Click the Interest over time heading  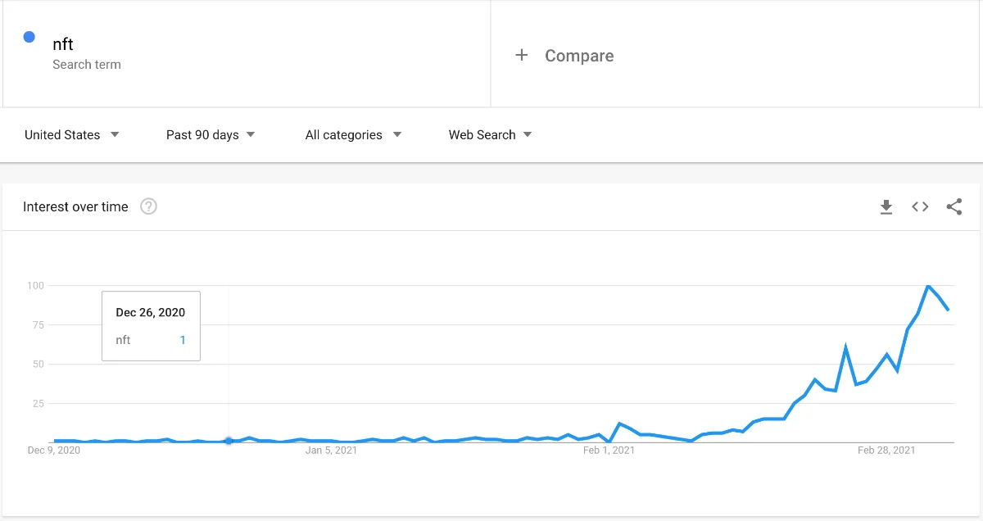75,206
